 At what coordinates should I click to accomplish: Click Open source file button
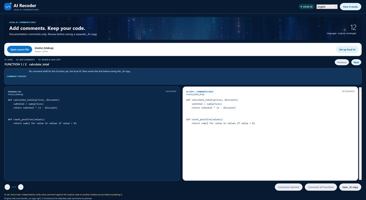coord(20,49)
